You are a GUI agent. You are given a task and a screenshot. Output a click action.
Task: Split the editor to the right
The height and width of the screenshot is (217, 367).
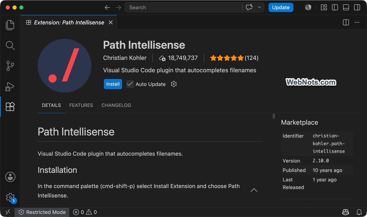[346, 22]
